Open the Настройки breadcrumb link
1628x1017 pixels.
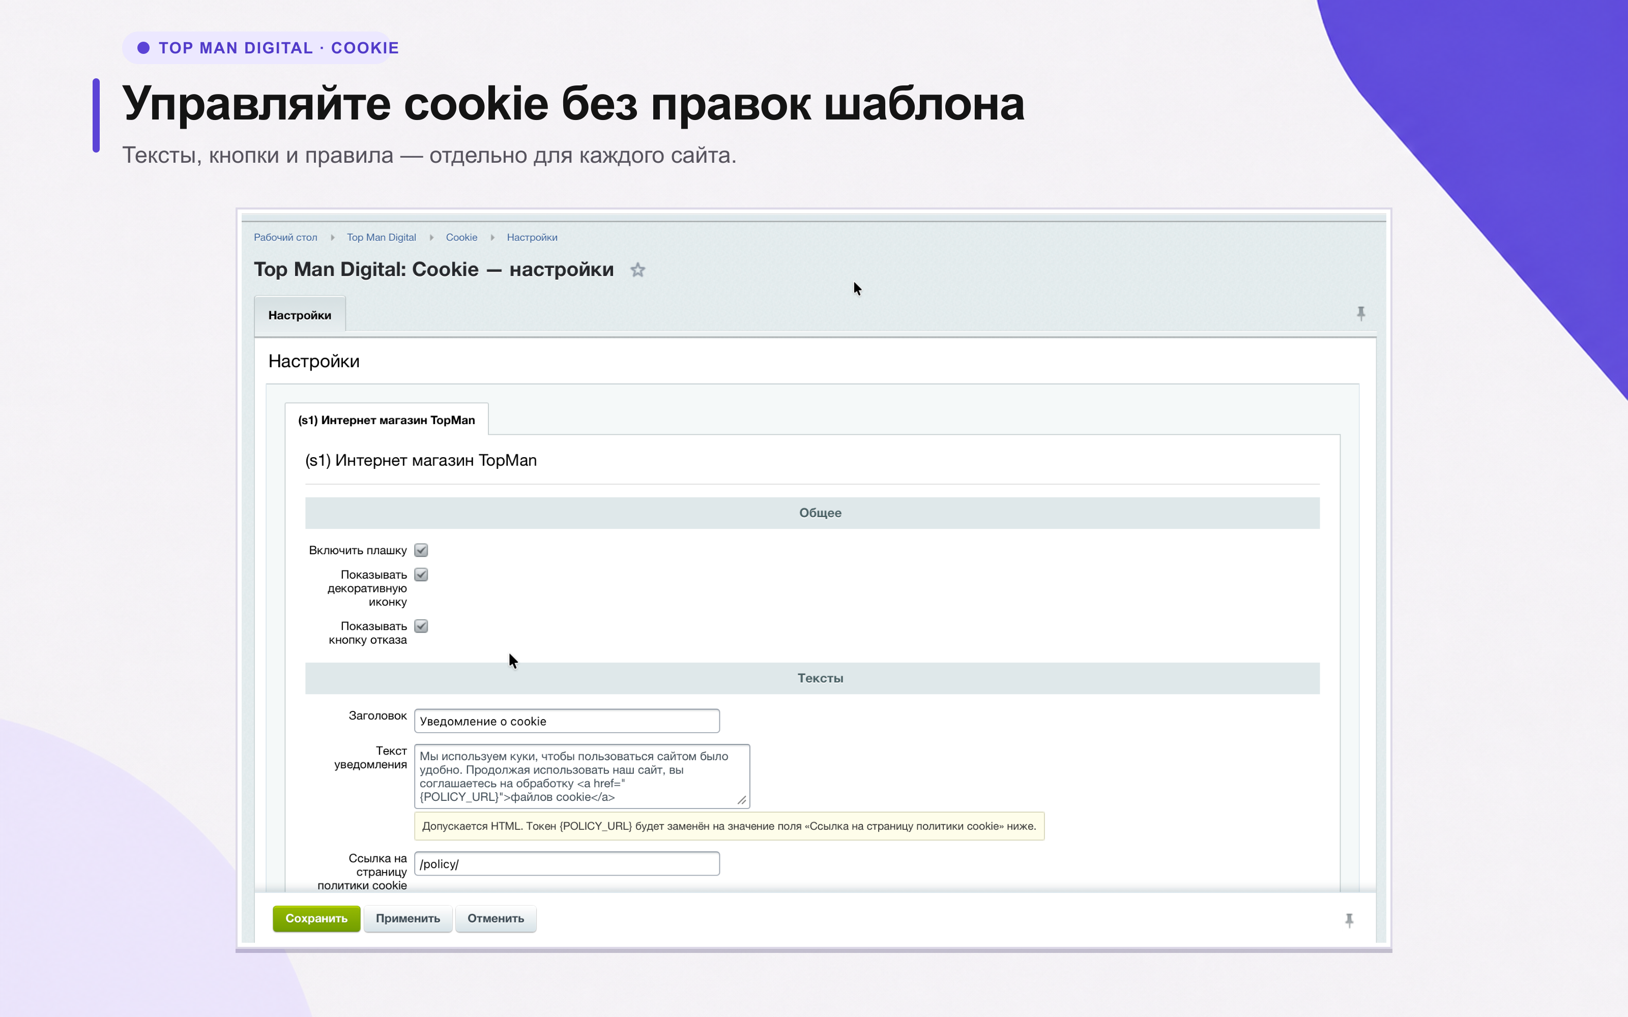tap(532, 237)
